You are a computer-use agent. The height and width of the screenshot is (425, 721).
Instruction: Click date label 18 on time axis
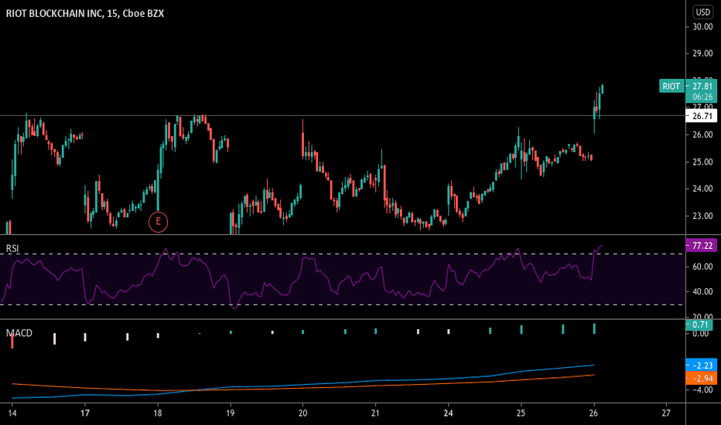pos(158,413)
